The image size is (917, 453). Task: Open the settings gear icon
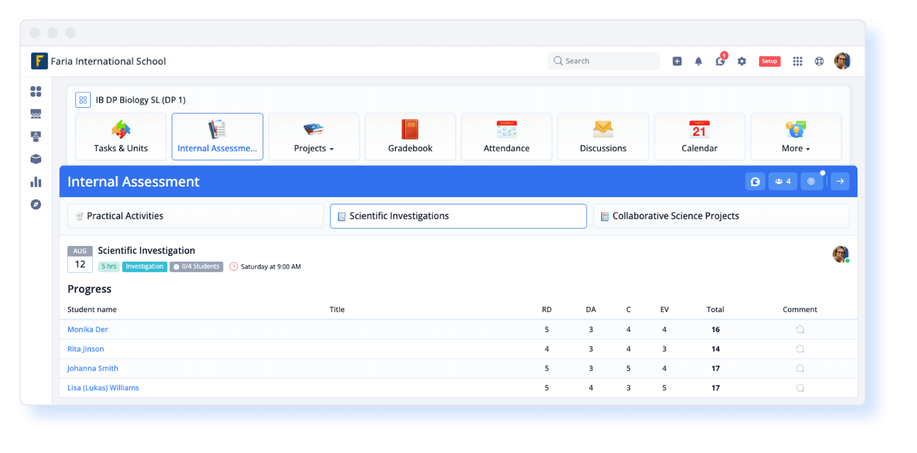point(742,62)
